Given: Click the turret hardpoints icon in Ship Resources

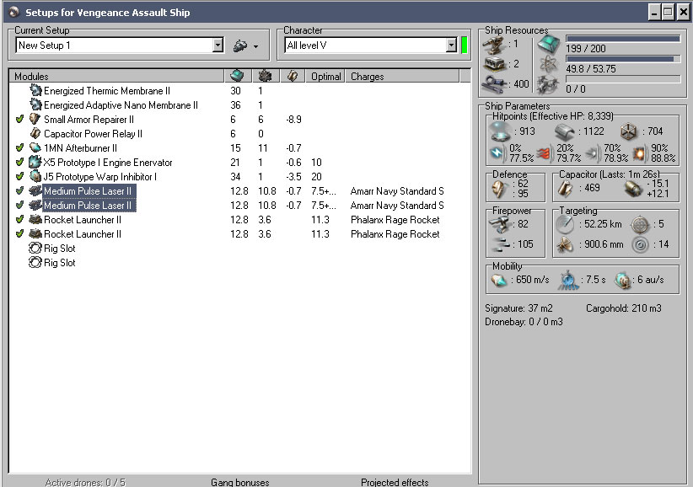Looking at the screenshot, I should coord(494,44).
